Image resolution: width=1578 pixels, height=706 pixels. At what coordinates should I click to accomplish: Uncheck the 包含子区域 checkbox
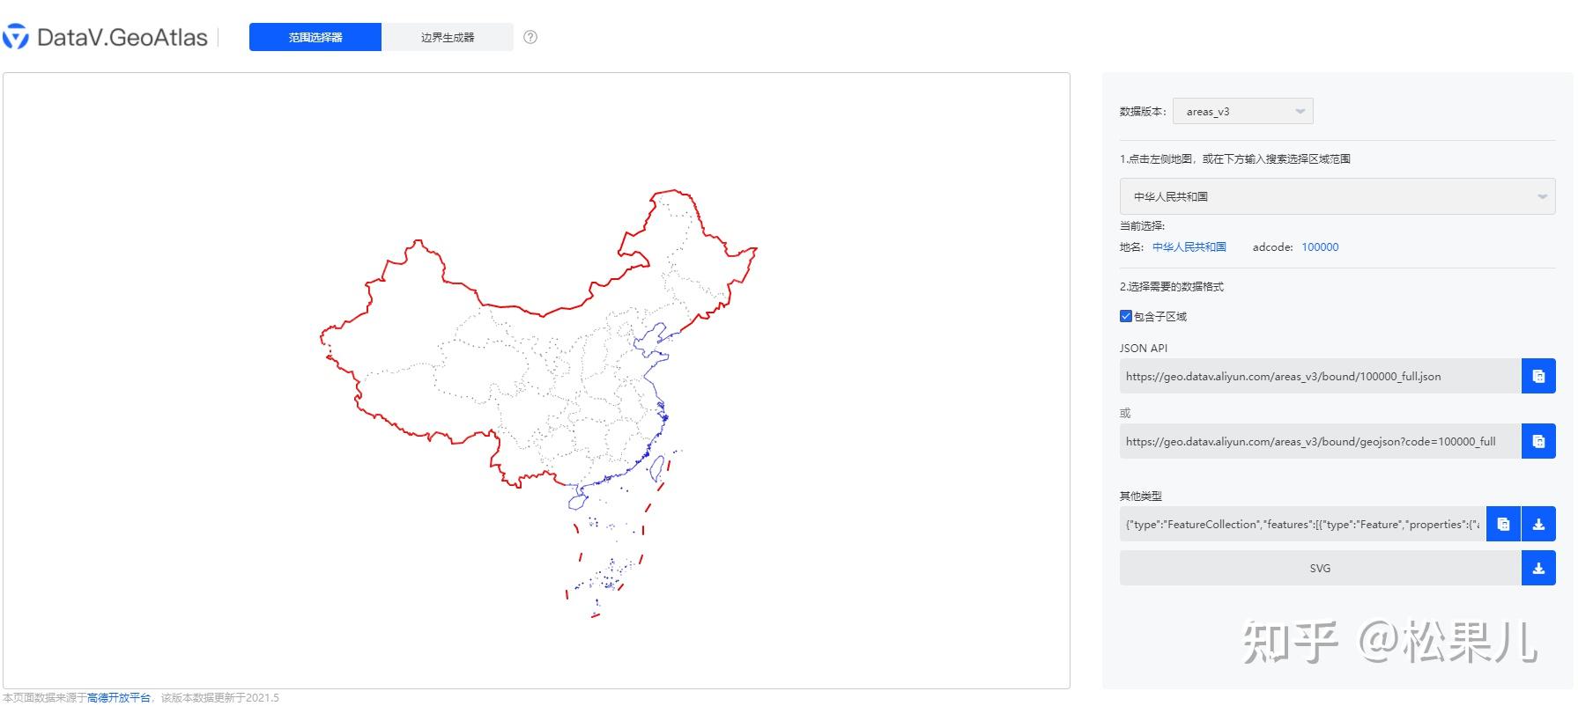coord(1125,315)
